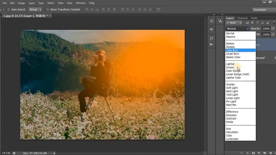The image size is (276, 155).
Task: Click the 14.1% zoom field in status bar
Action: point(6,153)
